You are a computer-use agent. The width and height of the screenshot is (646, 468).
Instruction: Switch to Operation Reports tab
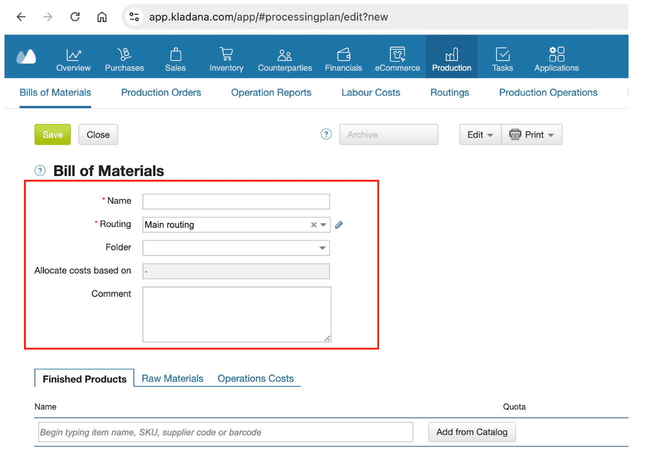[271, 92]
